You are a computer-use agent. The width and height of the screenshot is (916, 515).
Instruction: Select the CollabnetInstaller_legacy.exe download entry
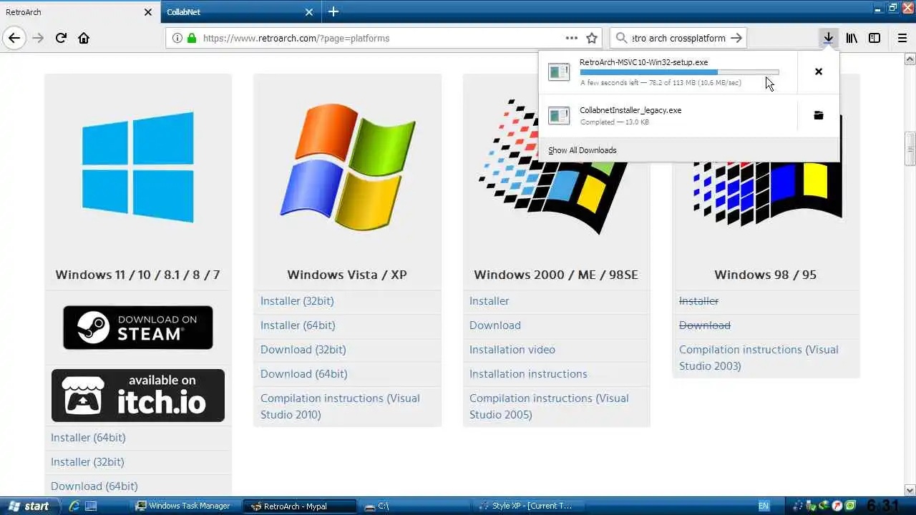(668, 115)
